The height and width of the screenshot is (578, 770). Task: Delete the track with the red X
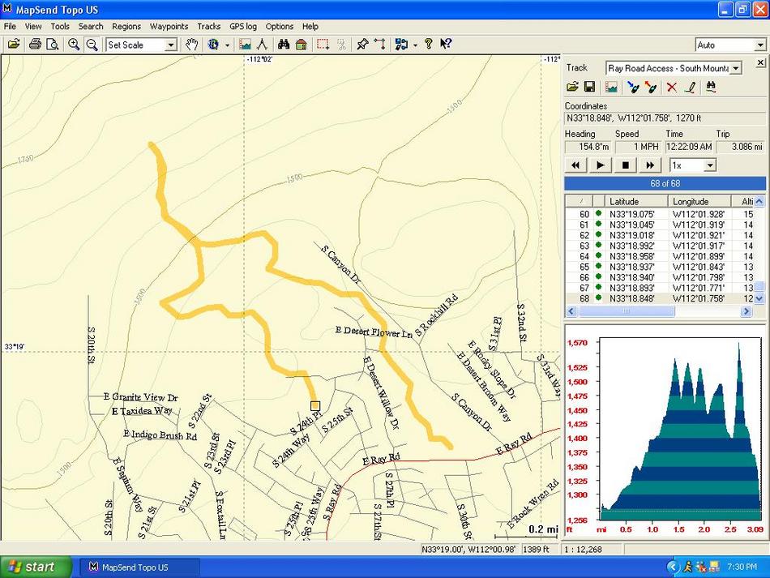pos(672,87)
